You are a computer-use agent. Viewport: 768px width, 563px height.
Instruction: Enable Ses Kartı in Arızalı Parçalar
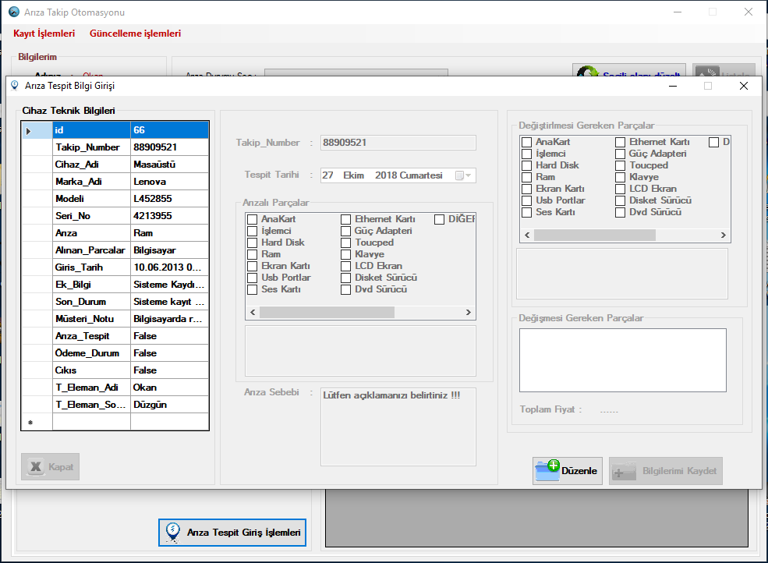pyautogui.click(x=253, y=289)
